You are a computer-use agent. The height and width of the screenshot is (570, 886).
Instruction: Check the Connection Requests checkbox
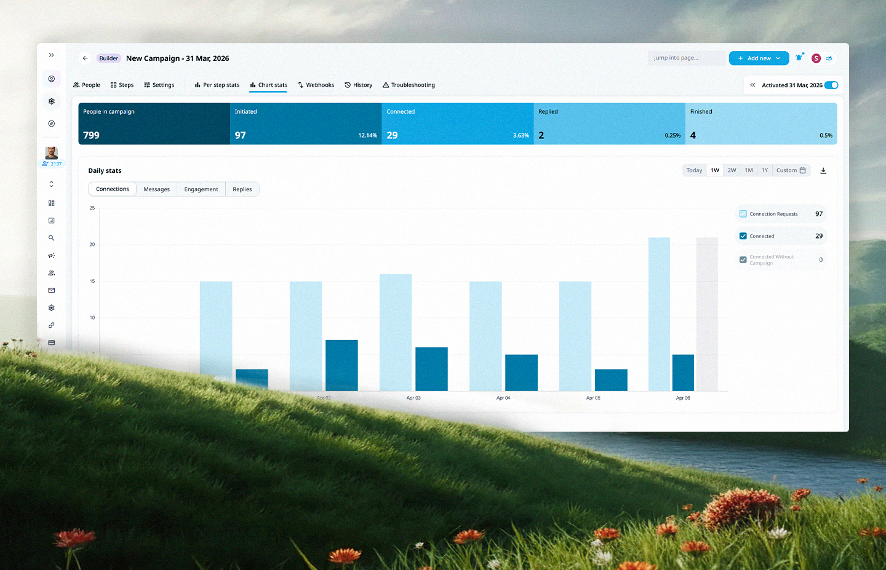pos(743,214)
